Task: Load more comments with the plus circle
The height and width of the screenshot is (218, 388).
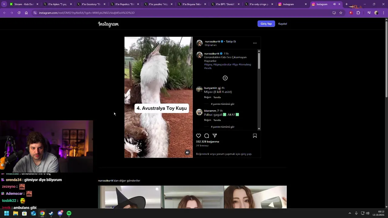Action: tap(225, 78)
